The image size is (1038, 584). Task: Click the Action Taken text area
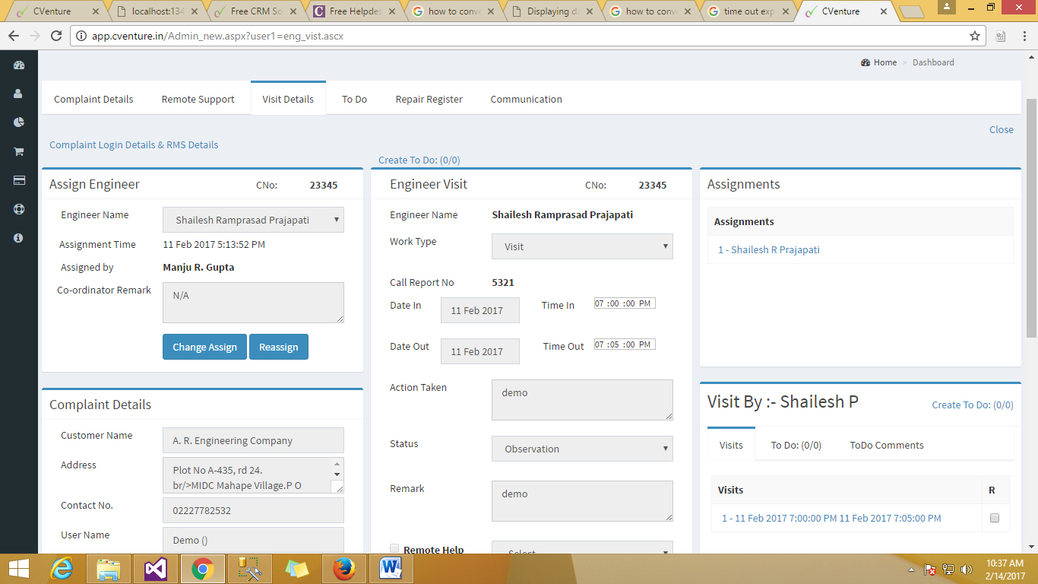click(582, 400)
